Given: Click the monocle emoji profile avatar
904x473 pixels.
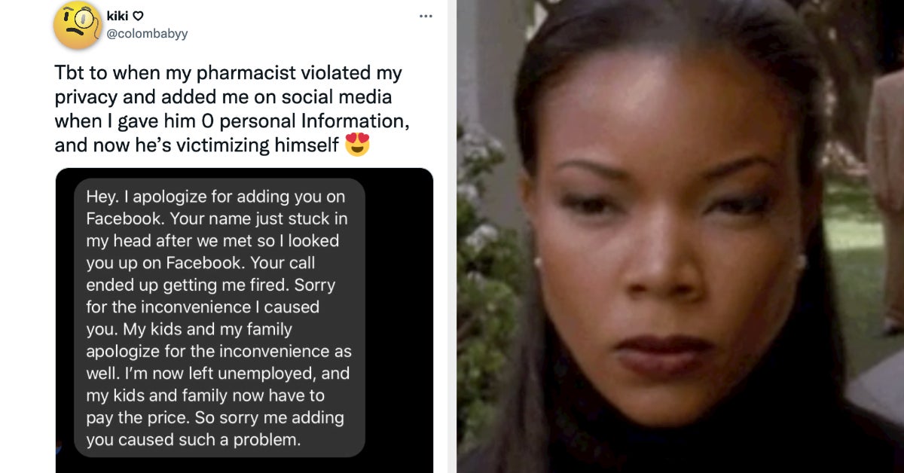Looking at the screenshot, I should pyautogui.click(x=78, y=26).
